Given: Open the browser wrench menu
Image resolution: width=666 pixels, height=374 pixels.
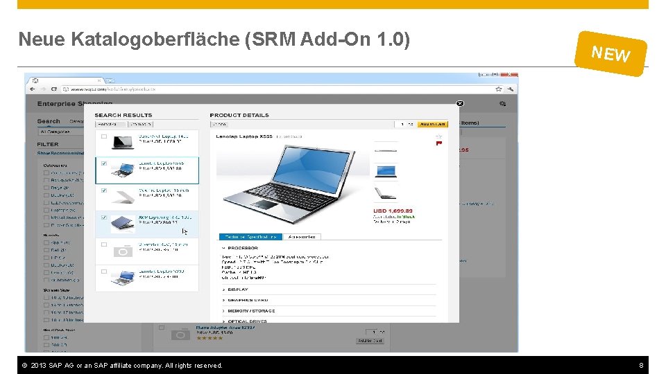Looking at the screenshot, I should pos(510,89).
